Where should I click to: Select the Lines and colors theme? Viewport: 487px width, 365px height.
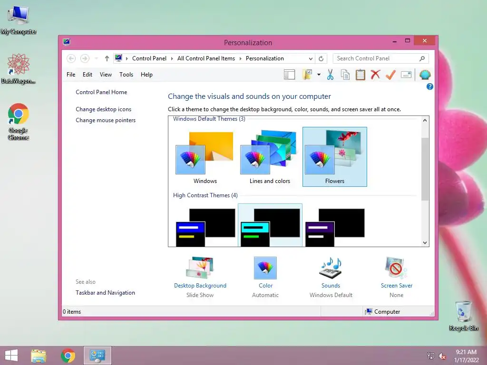(x=270, y=157)
